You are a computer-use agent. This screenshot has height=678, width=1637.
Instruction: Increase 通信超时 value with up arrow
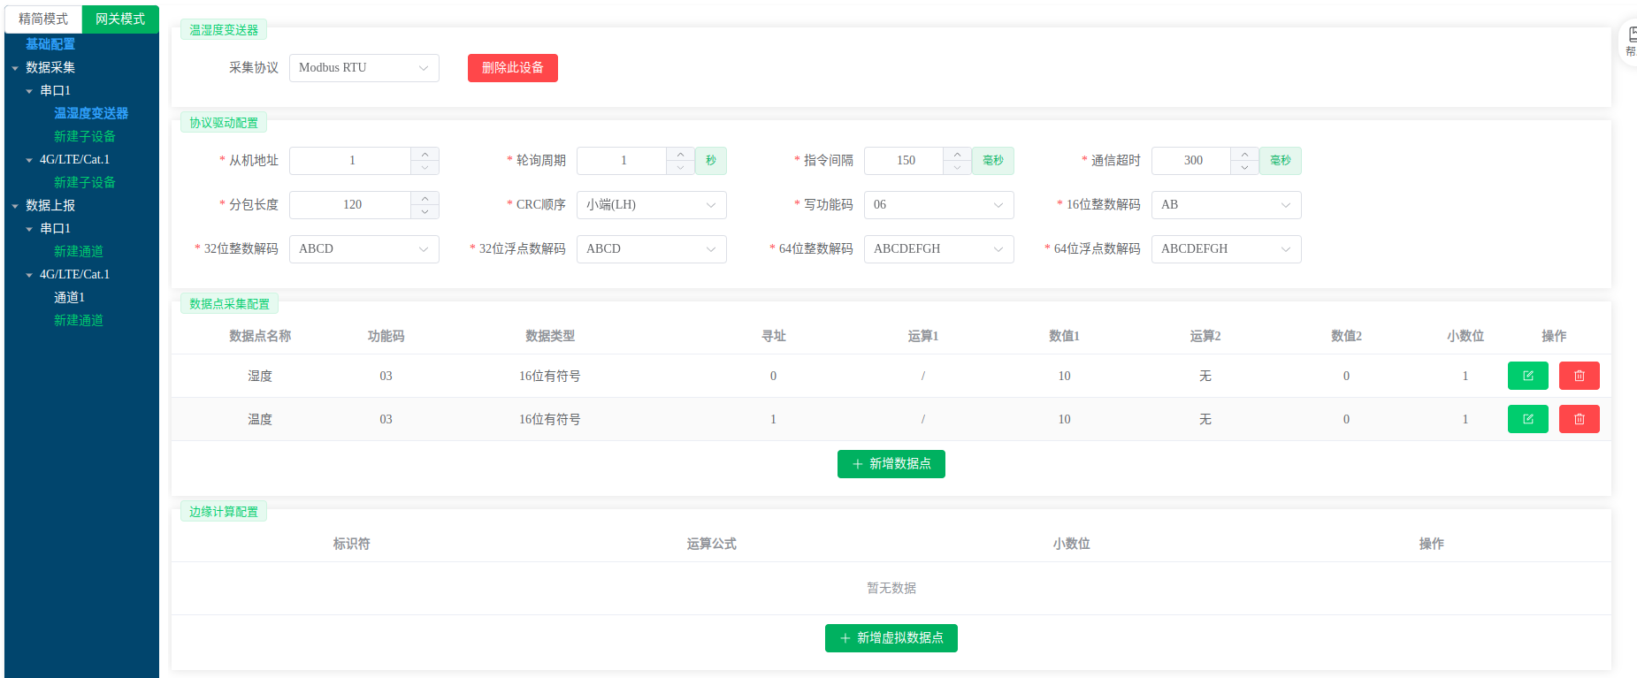pyautogui.click(x=1244, y=154)
